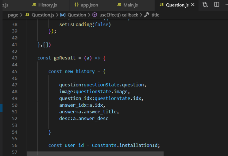Image resolution: width=228 pixels, height=156 pixels.
Task: Click the wrench icon before title
Action: click(x=147, y=15)
